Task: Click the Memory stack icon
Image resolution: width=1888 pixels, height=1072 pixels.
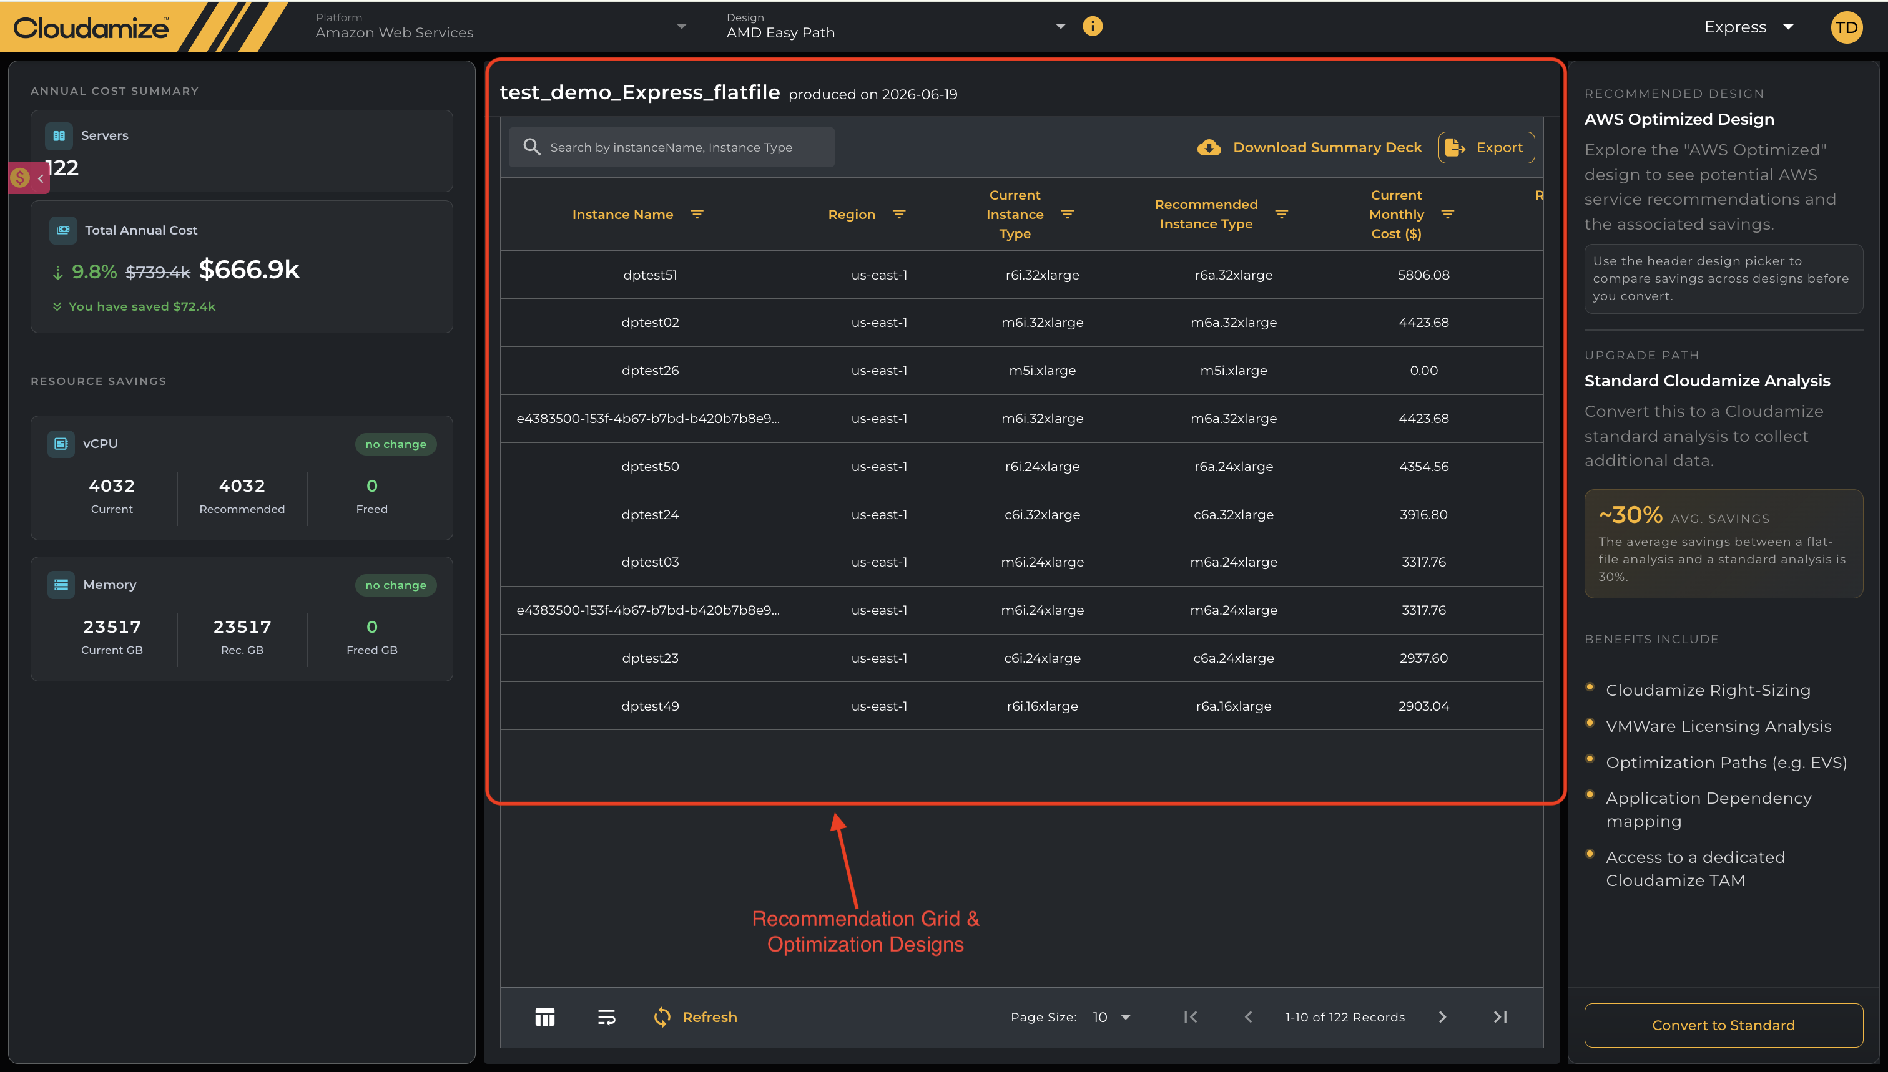Action: (x=61, y=585)
